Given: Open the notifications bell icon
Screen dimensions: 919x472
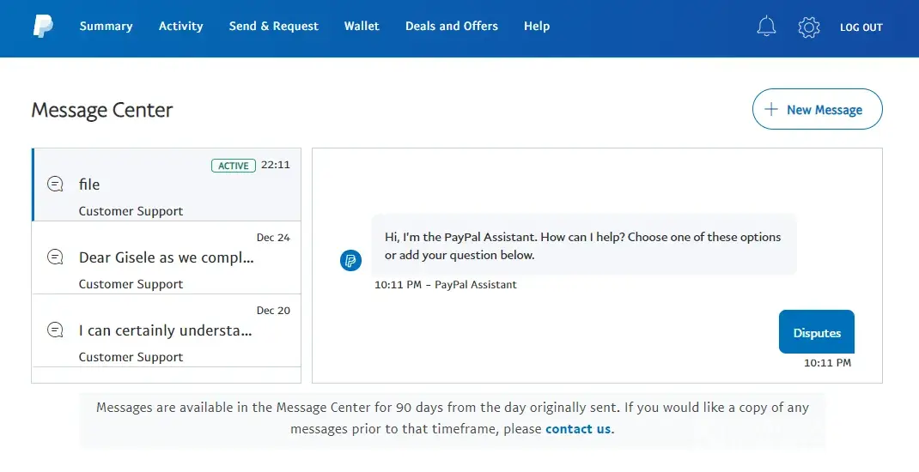Looking at the screenshot, I should (x=766, y=27).
